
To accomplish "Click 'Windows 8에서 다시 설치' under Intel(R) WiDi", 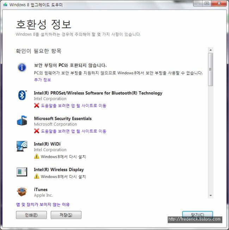I will click(x=63, y=157).
